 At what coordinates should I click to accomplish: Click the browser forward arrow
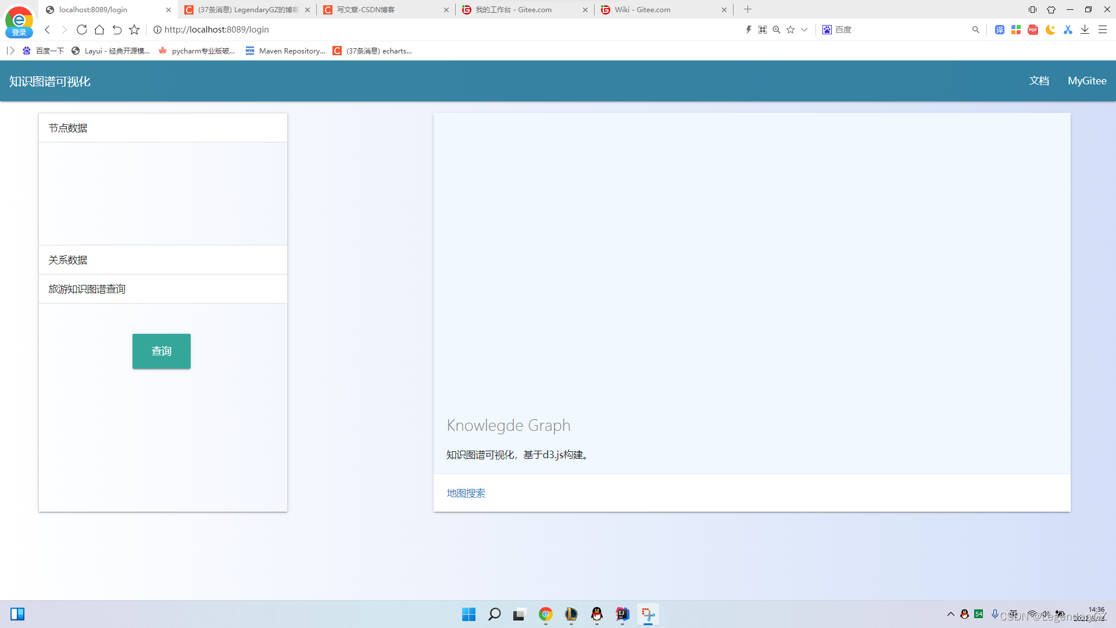click(x=65, y=30)
